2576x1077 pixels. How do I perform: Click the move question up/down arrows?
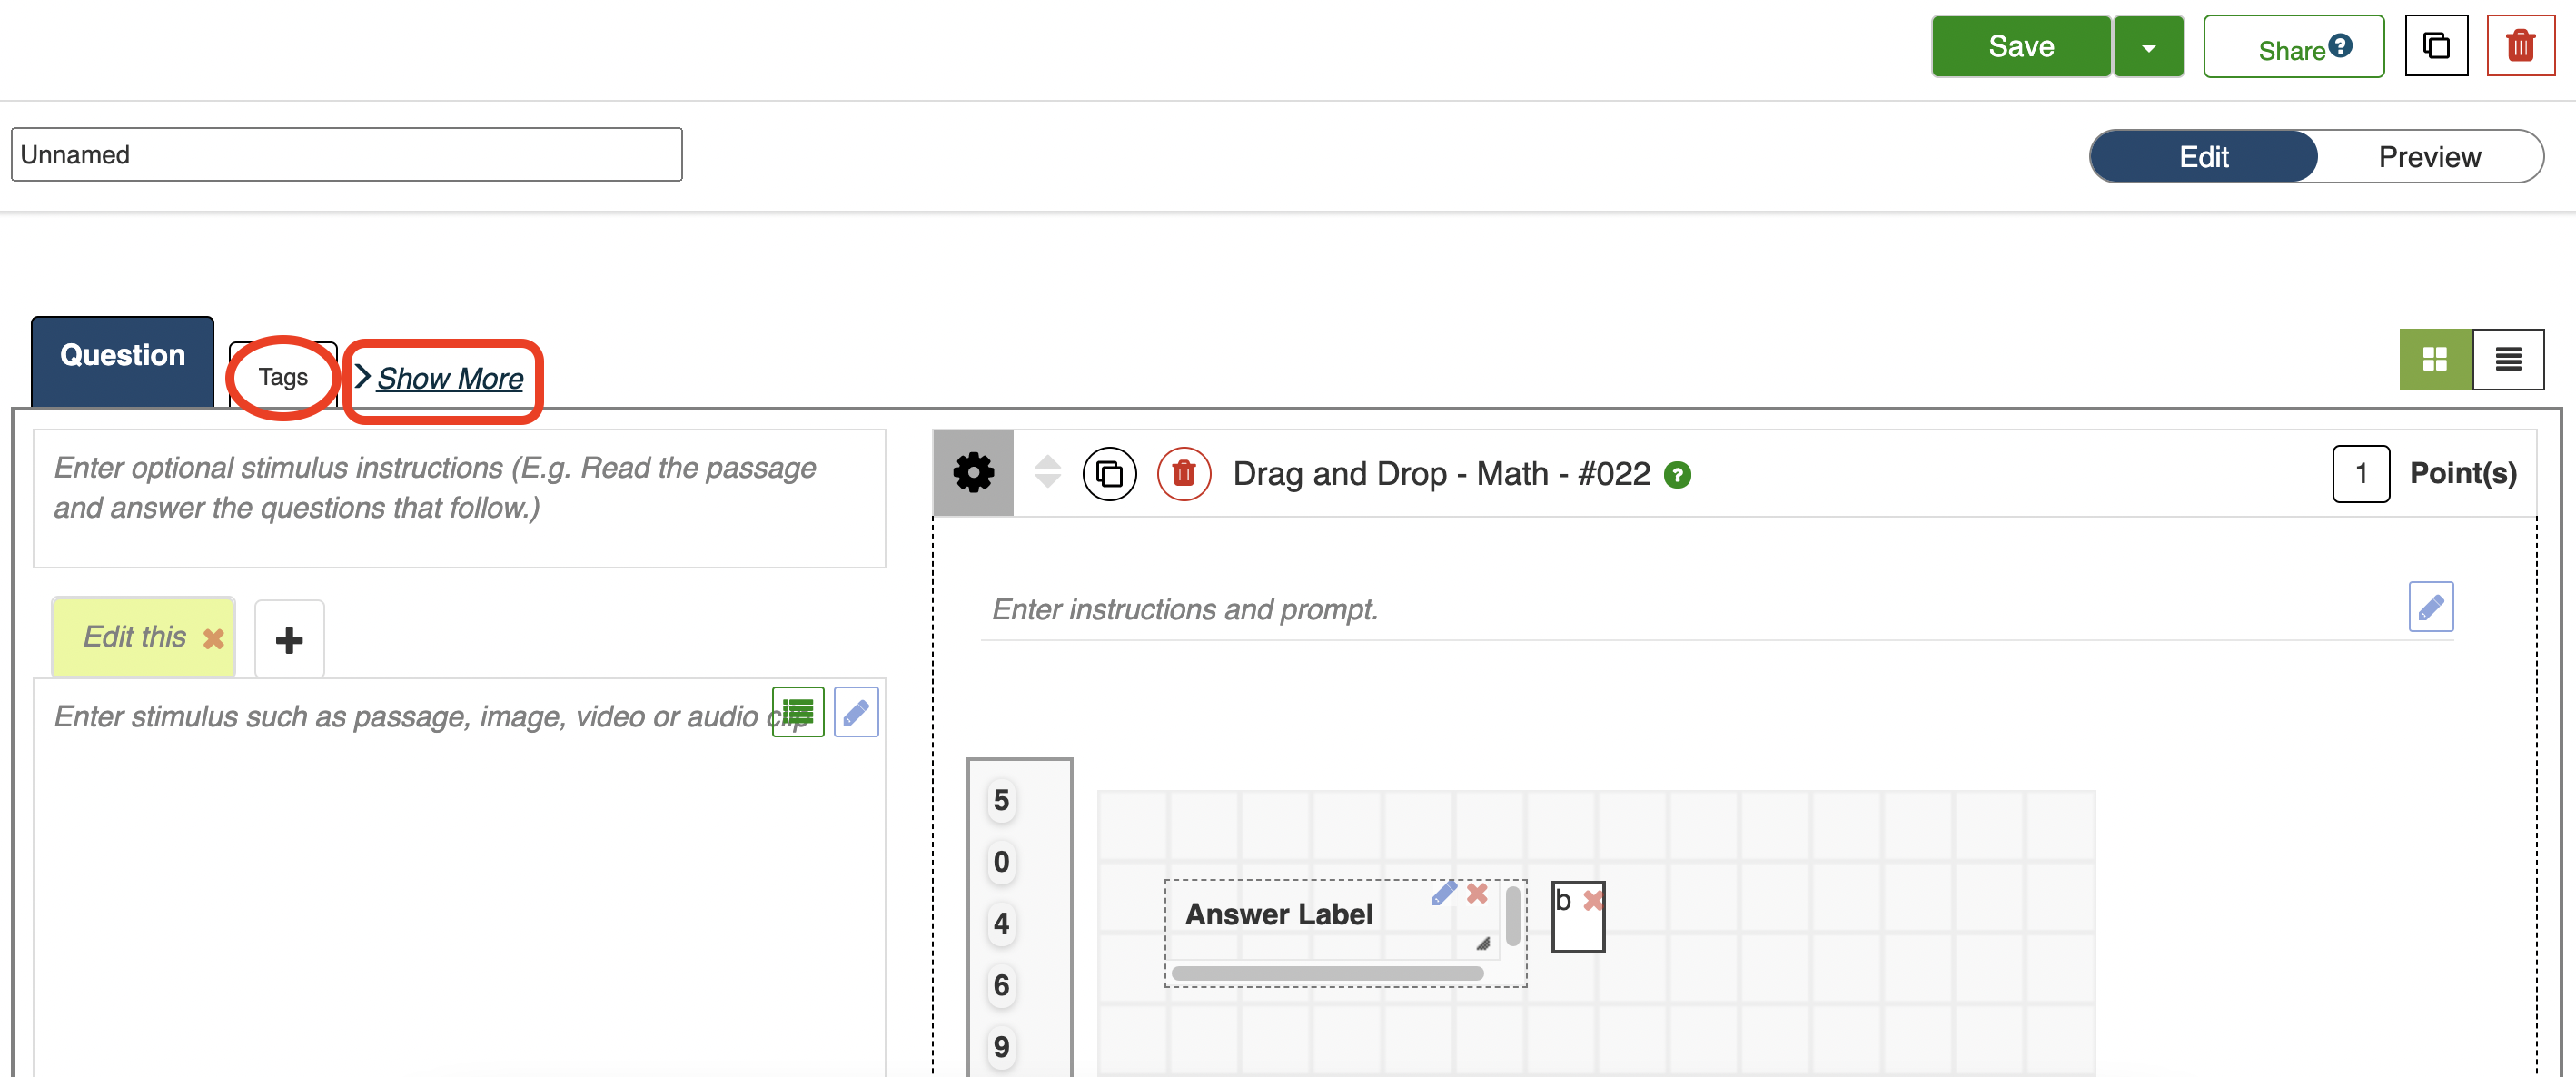[x=1047, y=472]
